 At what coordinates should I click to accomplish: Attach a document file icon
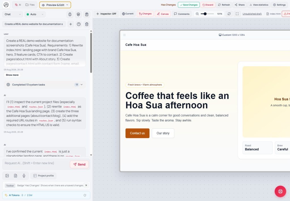(x=16, y=176)
